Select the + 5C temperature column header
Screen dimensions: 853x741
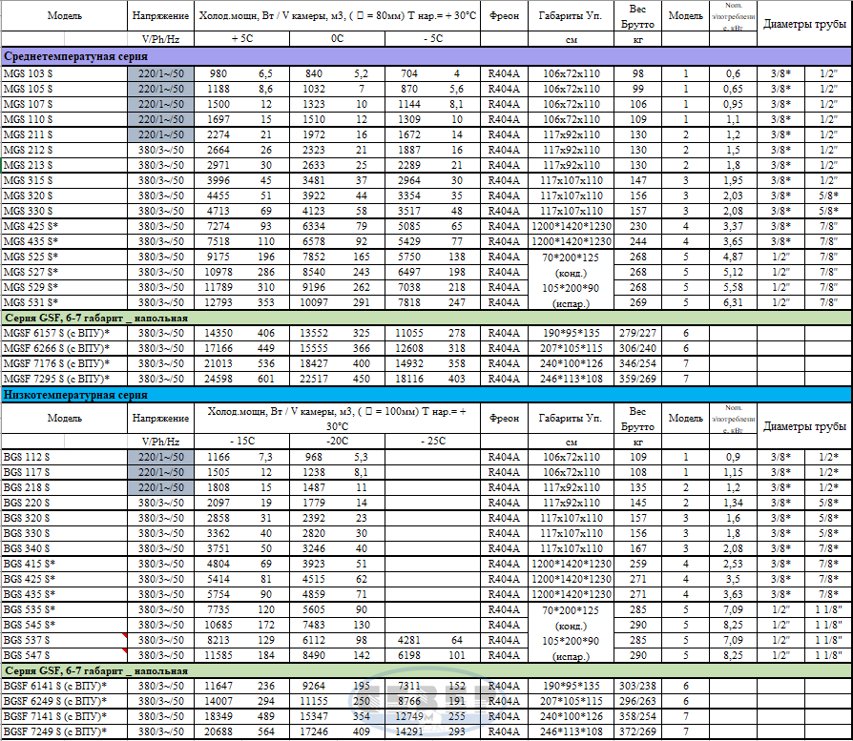coord(242,38)
